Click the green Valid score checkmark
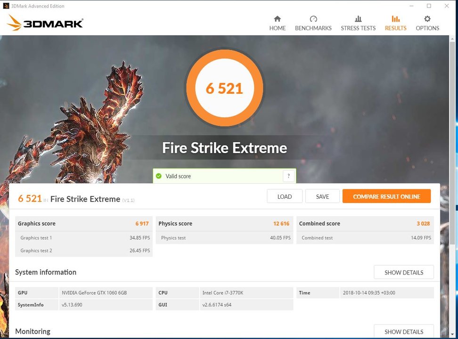 (159, 176)
